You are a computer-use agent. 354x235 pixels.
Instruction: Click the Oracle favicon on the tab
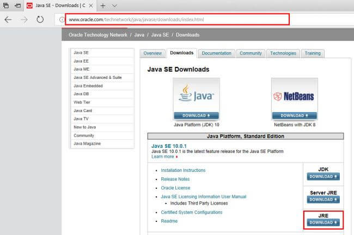tap(29, 5)
